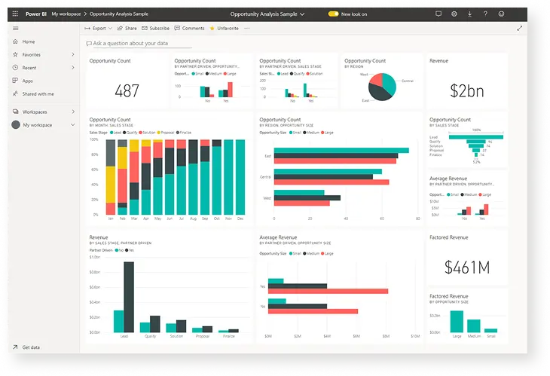The height and width of the screenshot is (376, 550).
Task: Click the Share icon in toolbar
Action: point(120,28)
